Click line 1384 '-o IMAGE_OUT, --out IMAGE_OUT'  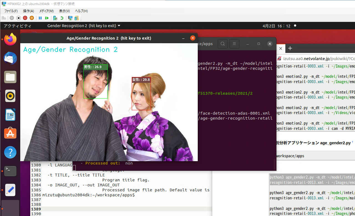tap(84, 185)
